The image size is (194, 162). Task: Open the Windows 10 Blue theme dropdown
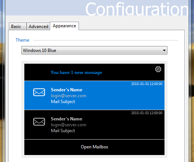94,50
